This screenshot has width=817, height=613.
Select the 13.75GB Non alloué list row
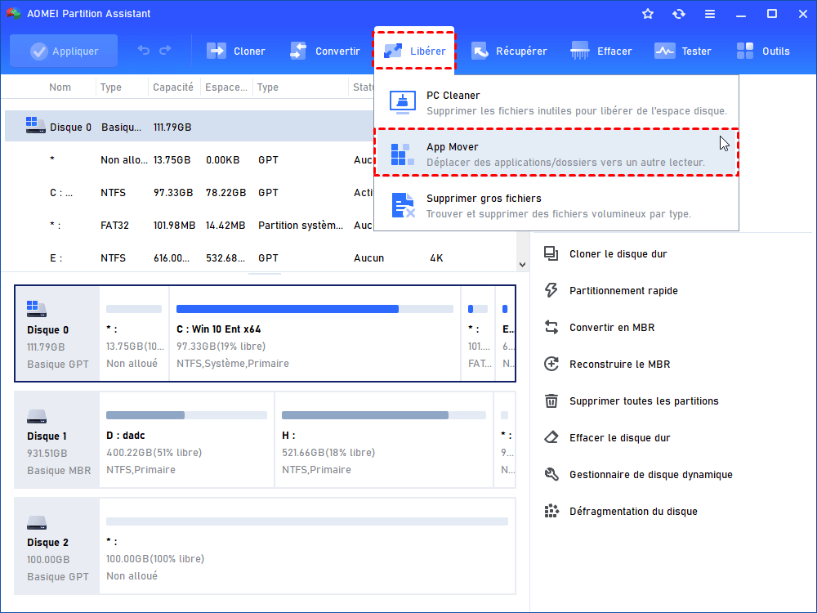point(190,159)
